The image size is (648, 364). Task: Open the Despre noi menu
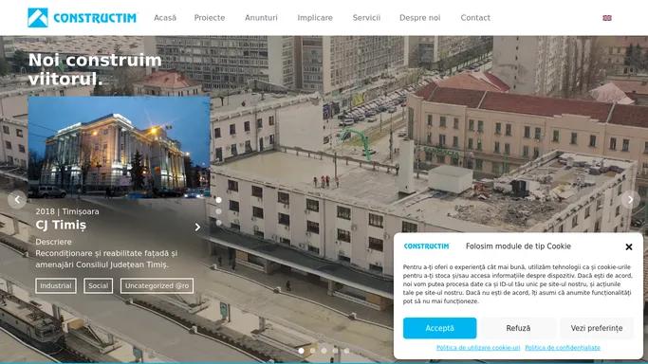click(420, 18)
